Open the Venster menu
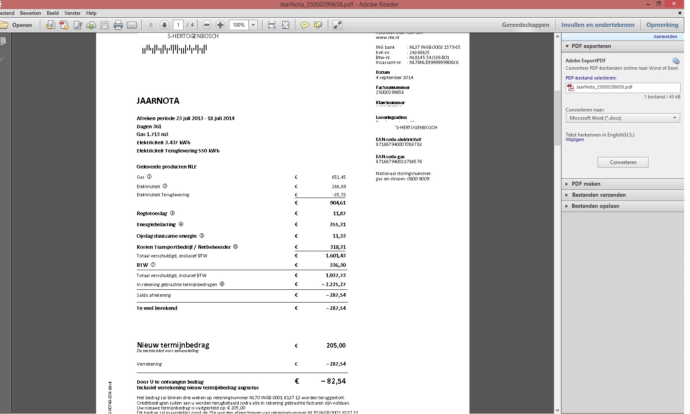The height and width of the screenshot is (414, 690). [72, 13]
